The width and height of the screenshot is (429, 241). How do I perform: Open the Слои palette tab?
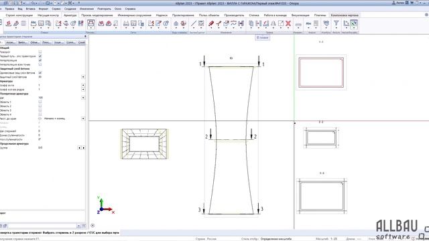82,42
